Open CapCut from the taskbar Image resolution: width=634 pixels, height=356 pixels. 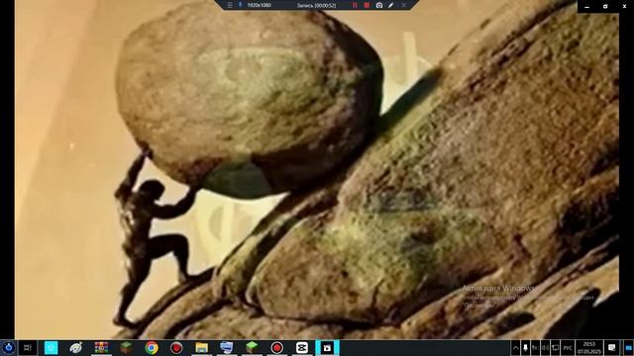click(301, 347)
